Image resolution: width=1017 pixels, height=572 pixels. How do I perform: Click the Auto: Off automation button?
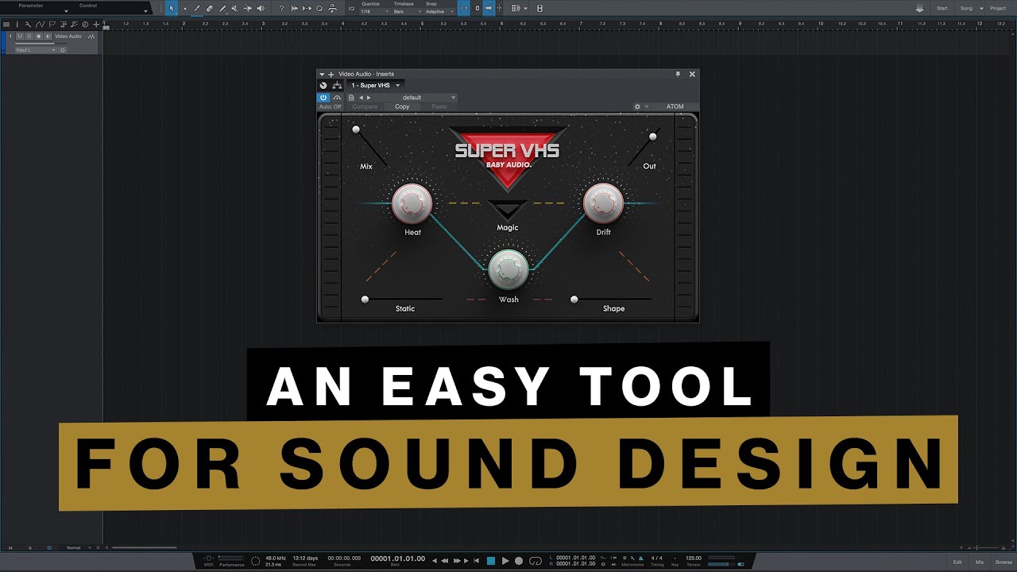330,106
